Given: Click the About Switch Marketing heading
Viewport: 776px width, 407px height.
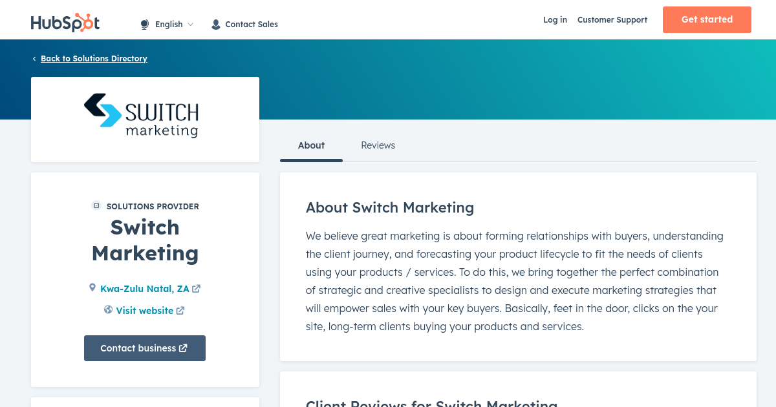Looking at the screenshot, I should point(390,207).
